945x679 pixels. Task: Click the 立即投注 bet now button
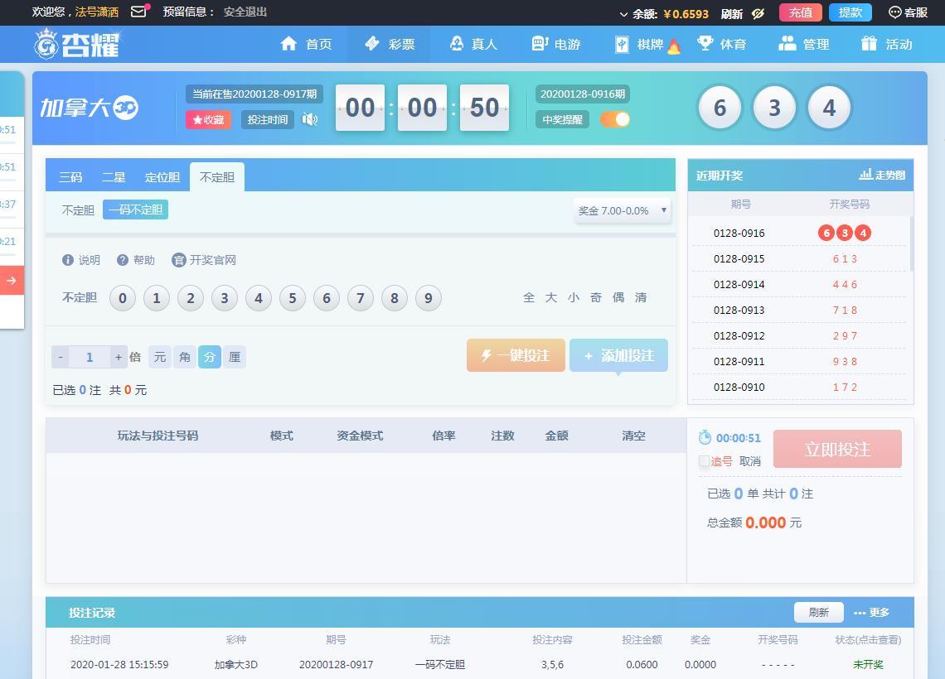click(838, 449)
